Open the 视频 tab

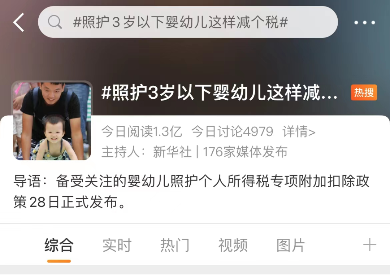click(233, 245)
